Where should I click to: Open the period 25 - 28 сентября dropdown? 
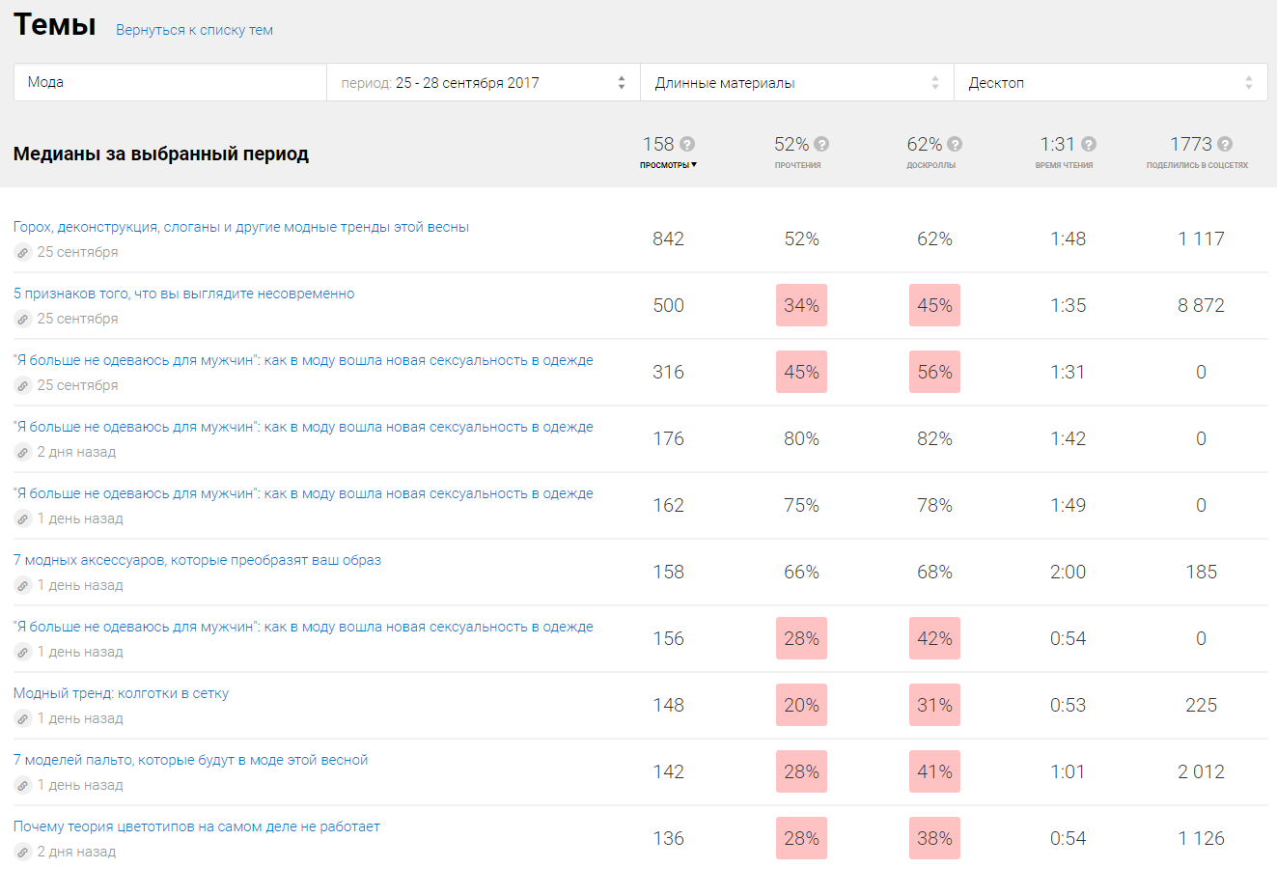click(x=483, y=83)
